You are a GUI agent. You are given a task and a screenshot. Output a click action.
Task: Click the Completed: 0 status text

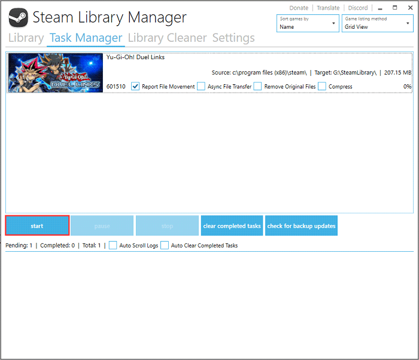point(57,245)
